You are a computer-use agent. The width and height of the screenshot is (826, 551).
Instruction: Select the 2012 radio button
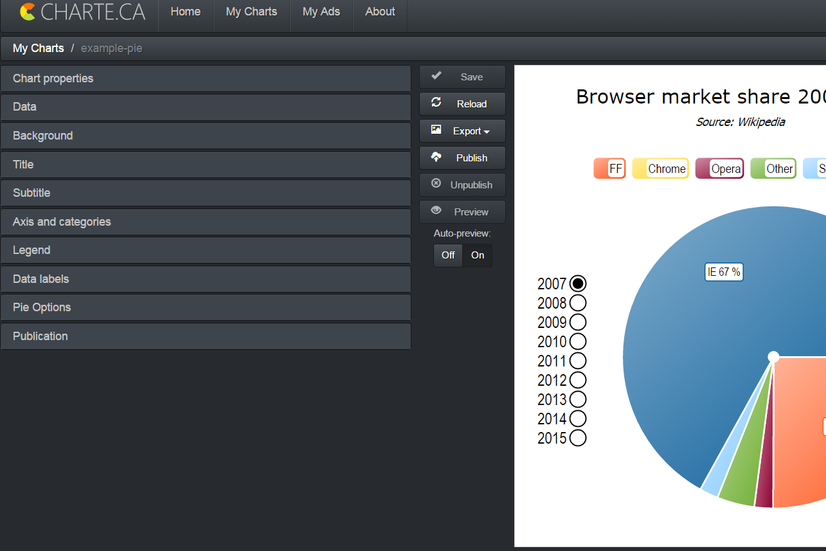point(578,380)
